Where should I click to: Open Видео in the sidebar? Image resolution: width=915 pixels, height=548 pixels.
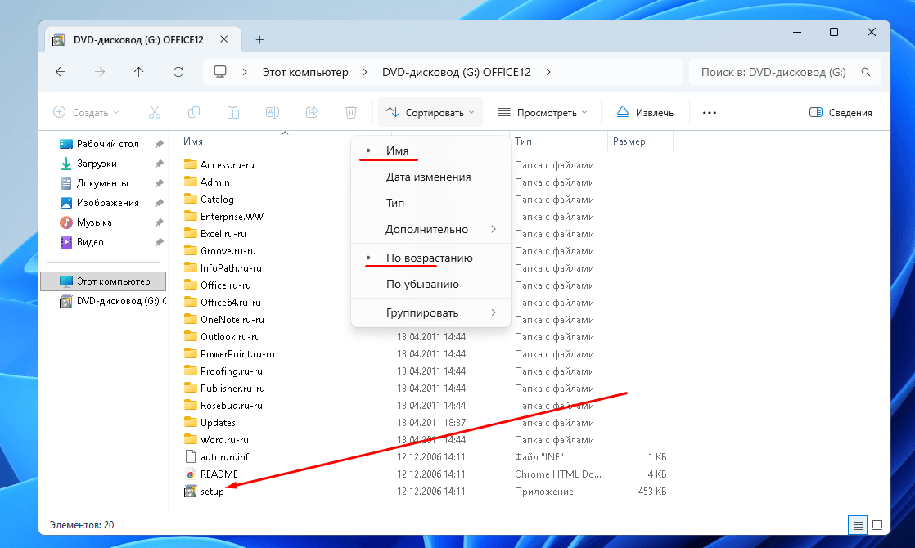tap(90, 242)
